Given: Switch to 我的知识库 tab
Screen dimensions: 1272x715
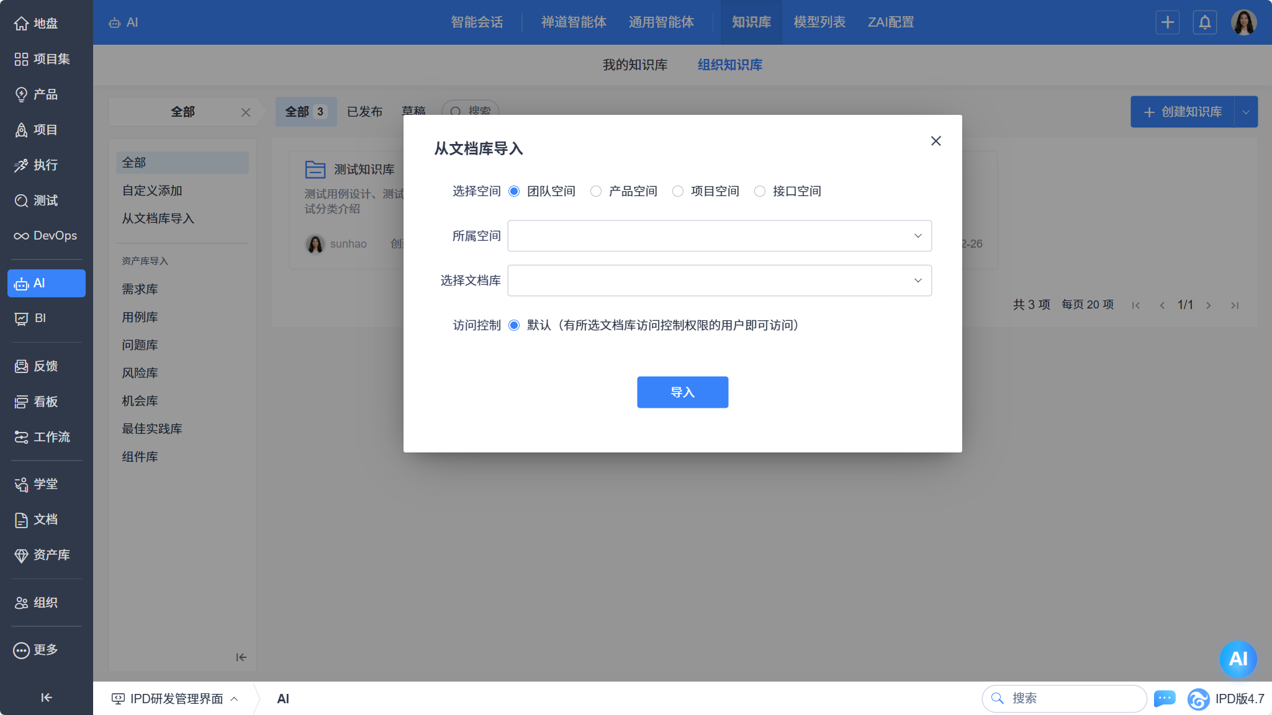Looking at the screenshot, I should [634, 65].
